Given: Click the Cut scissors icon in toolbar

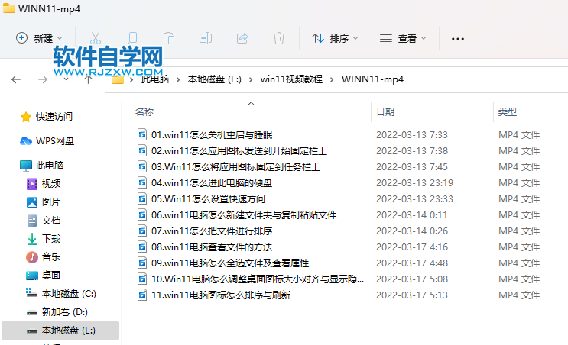Looking at the screenshot, I should point(96,38).
